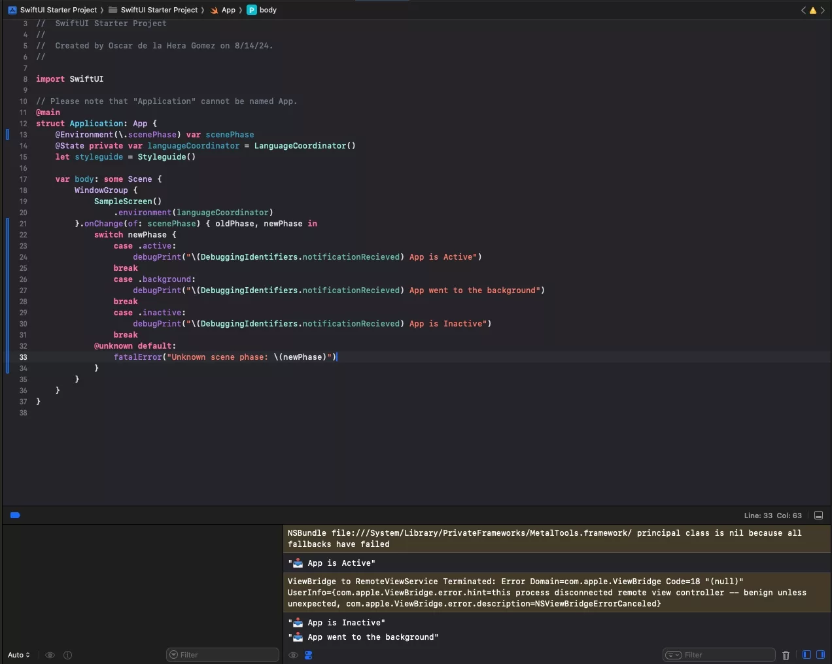Click Styleguide() on line 15

(x=166, y=157)
